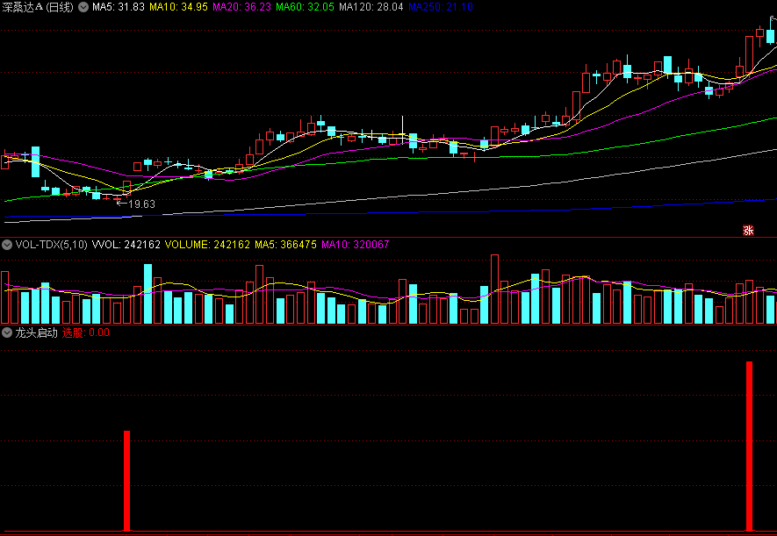The height and width of the screenshot is (536, 777).
Task: Expand the 龙头启动 indicator dropdown arrow
Action: pos(6,332)
